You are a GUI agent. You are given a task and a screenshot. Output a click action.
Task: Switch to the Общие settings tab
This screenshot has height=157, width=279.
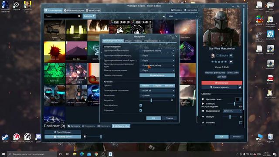(x=128, y=41)
